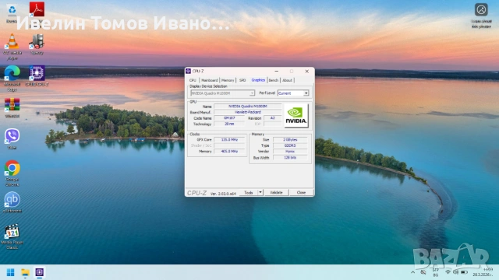The image size is (499, 280).
Task: Launch Google Chrome from the desktop
Action: [x=12, y=173]
